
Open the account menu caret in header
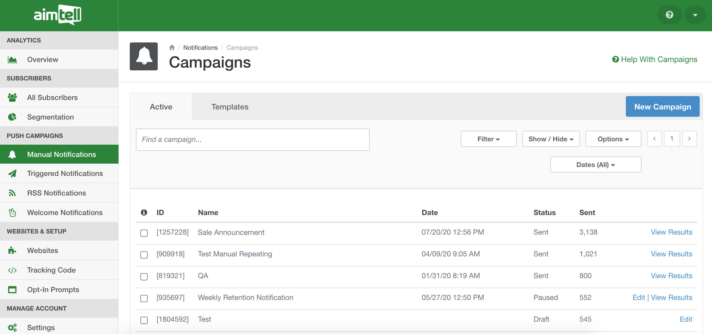click(695, 15)
